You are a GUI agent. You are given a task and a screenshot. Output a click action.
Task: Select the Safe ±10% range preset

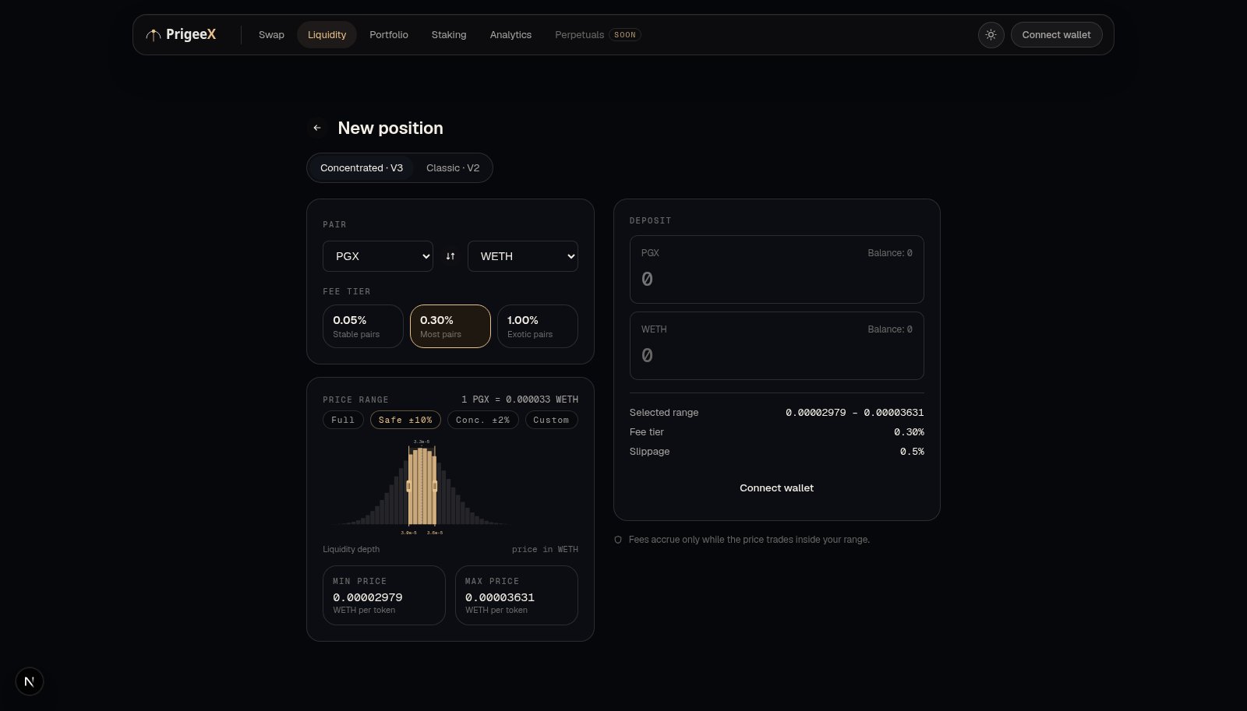tap(405, 420)
